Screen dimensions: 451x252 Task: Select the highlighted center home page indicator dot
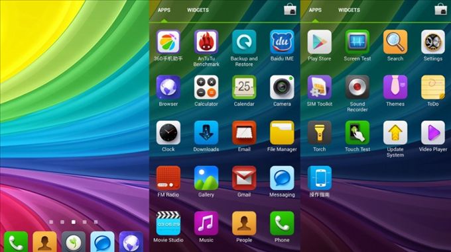coord(74,222)
